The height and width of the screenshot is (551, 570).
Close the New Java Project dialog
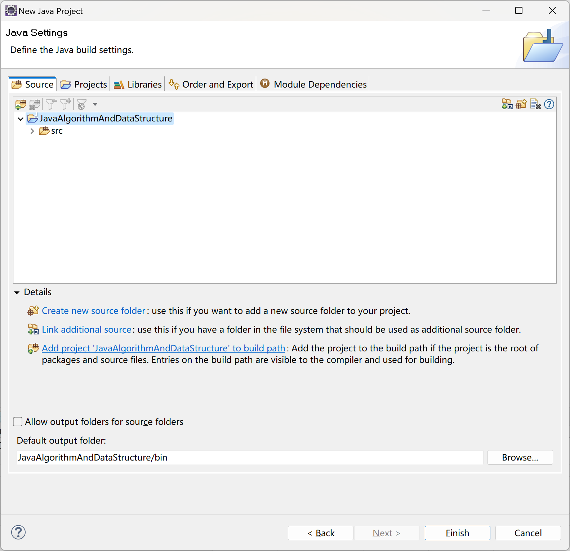[x=552, y=11]
